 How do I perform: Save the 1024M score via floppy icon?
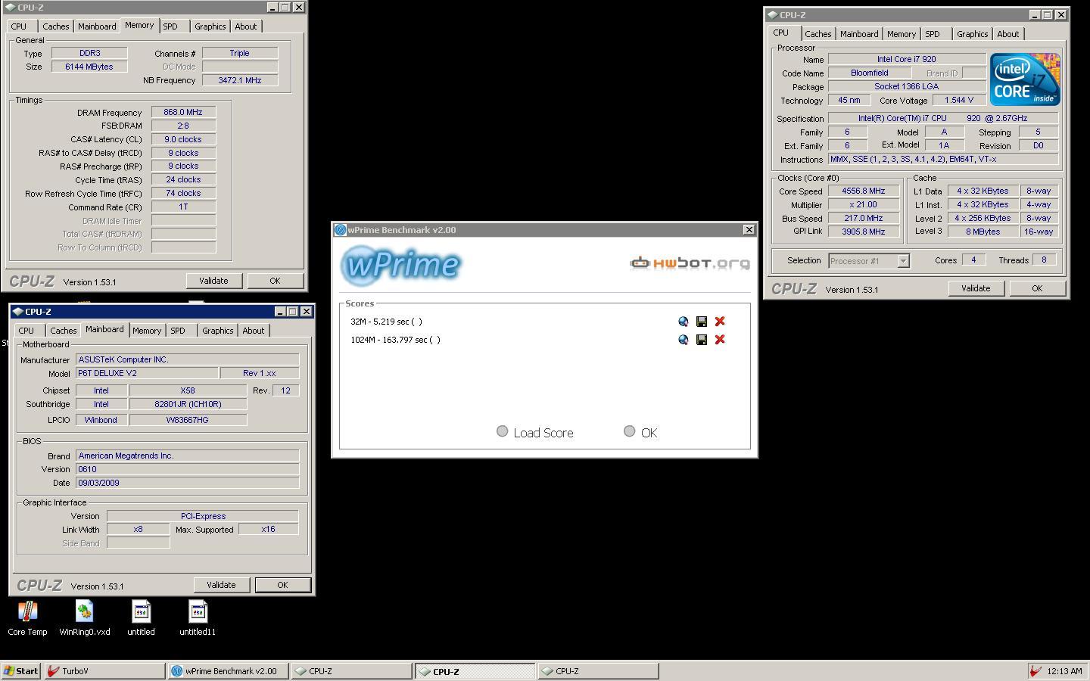[x=702, y=340]
